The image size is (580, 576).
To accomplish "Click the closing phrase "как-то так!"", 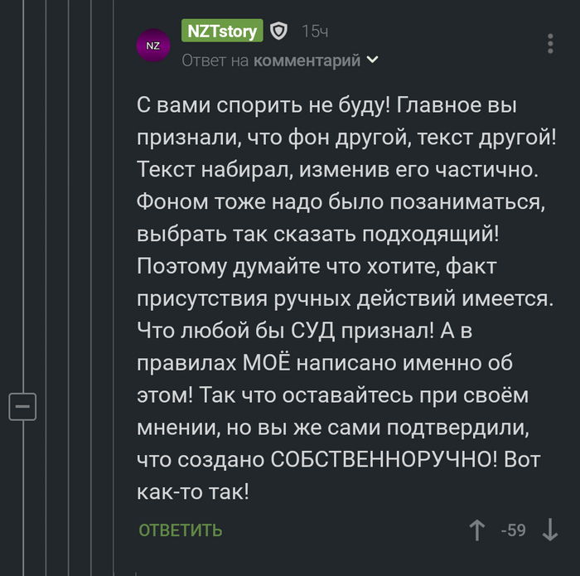I will coord(191,490).
